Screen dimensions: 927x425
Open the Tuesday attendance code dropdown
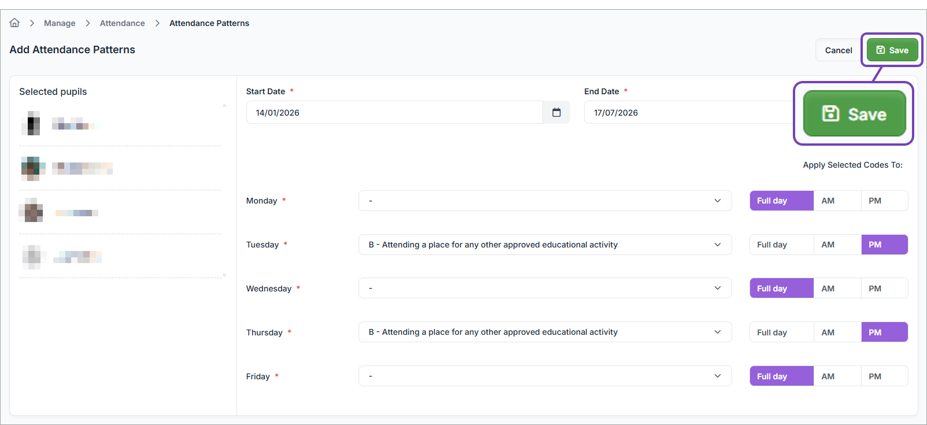point(545,245)
